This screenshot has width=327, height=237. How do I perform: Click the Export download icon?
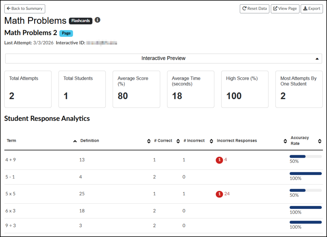pos(305,9)
